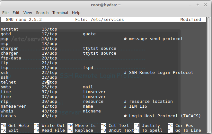Close the root@hydra terminal window

click(206, 5)
